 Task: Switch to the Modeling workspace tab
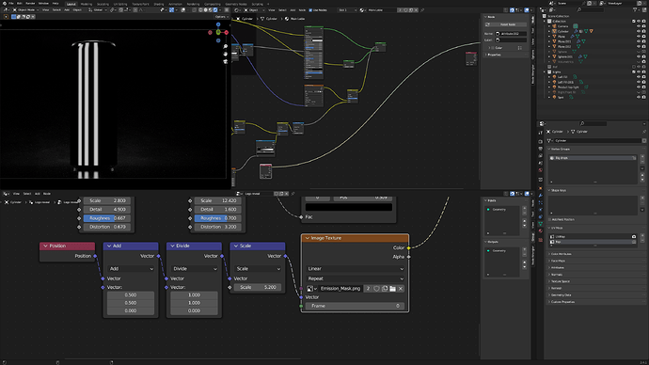87,4
